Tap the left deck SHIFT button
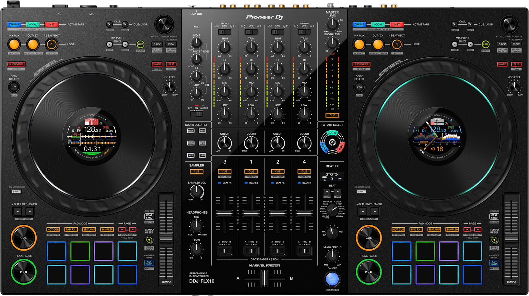529x296 pixels. pos(16,191)
